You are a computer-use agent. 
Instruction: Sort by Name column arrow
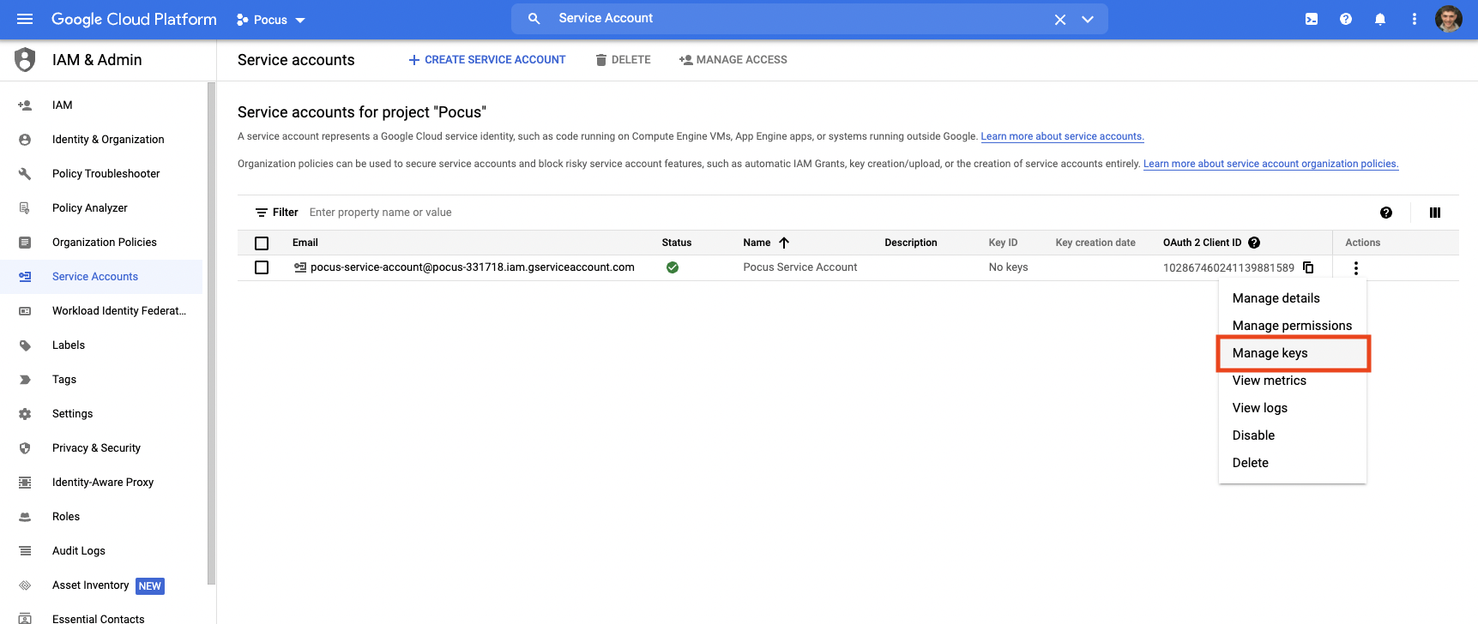coord(784,243)
